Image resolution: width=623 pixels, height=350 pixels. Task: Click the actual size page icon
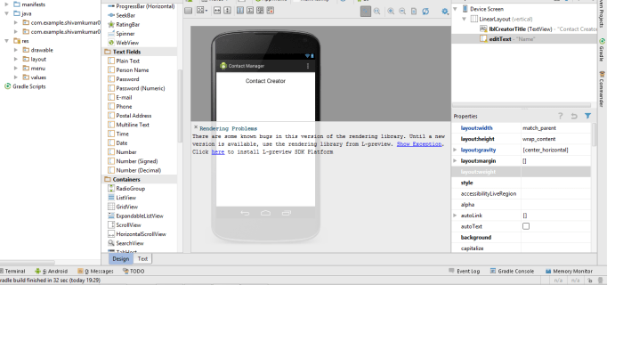(414, 12)
